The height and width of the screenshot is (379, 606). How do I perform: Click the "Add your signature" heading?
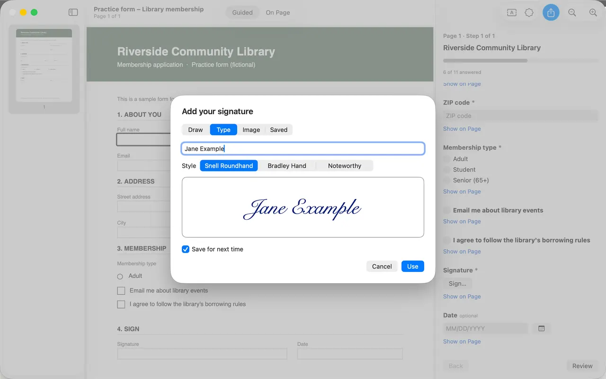pyautogui.click(x=217, y=111)
